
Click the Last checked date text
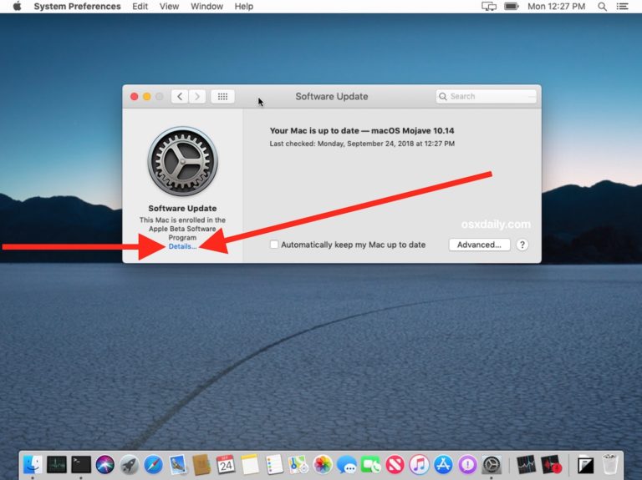[x=362, y=144]
